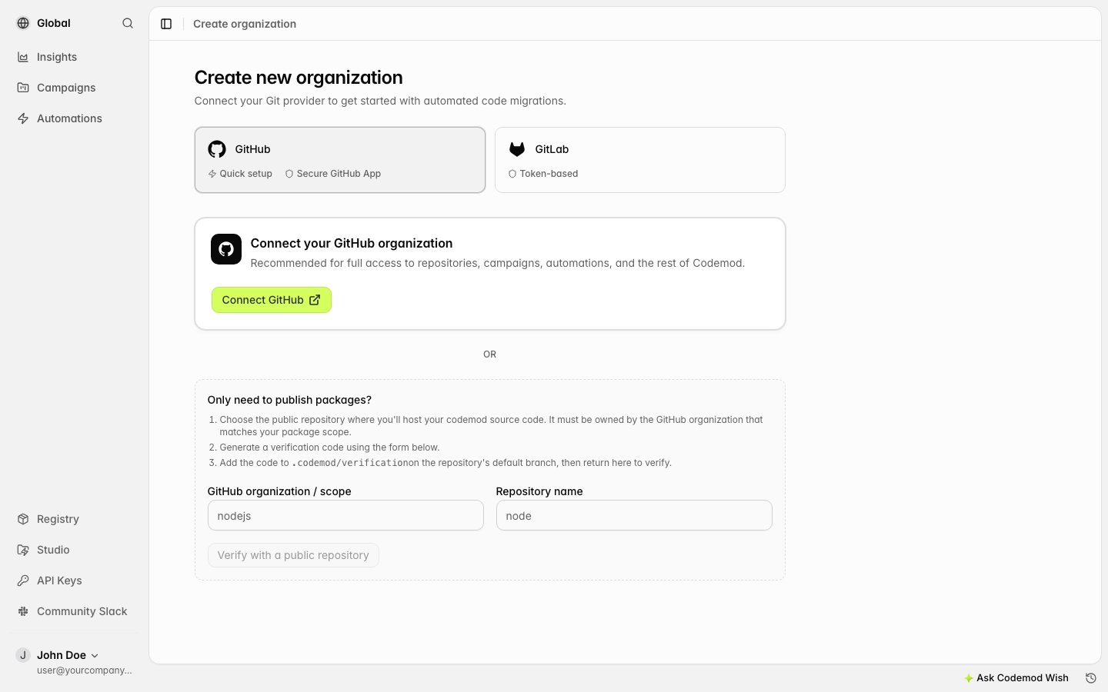
Task: Click the GitHub octocat logo in provider card
Action: coord(217,149)
